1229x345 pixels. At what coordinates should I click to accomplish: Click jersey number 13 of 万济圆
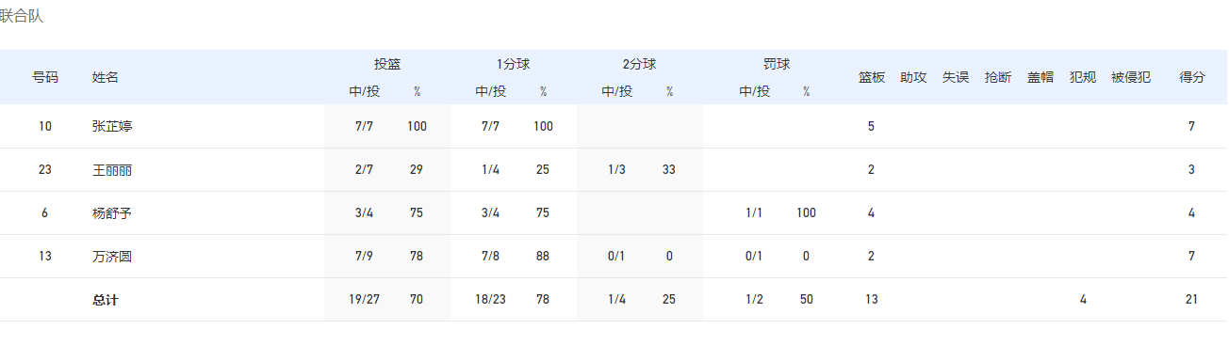(x=45, y=256)
